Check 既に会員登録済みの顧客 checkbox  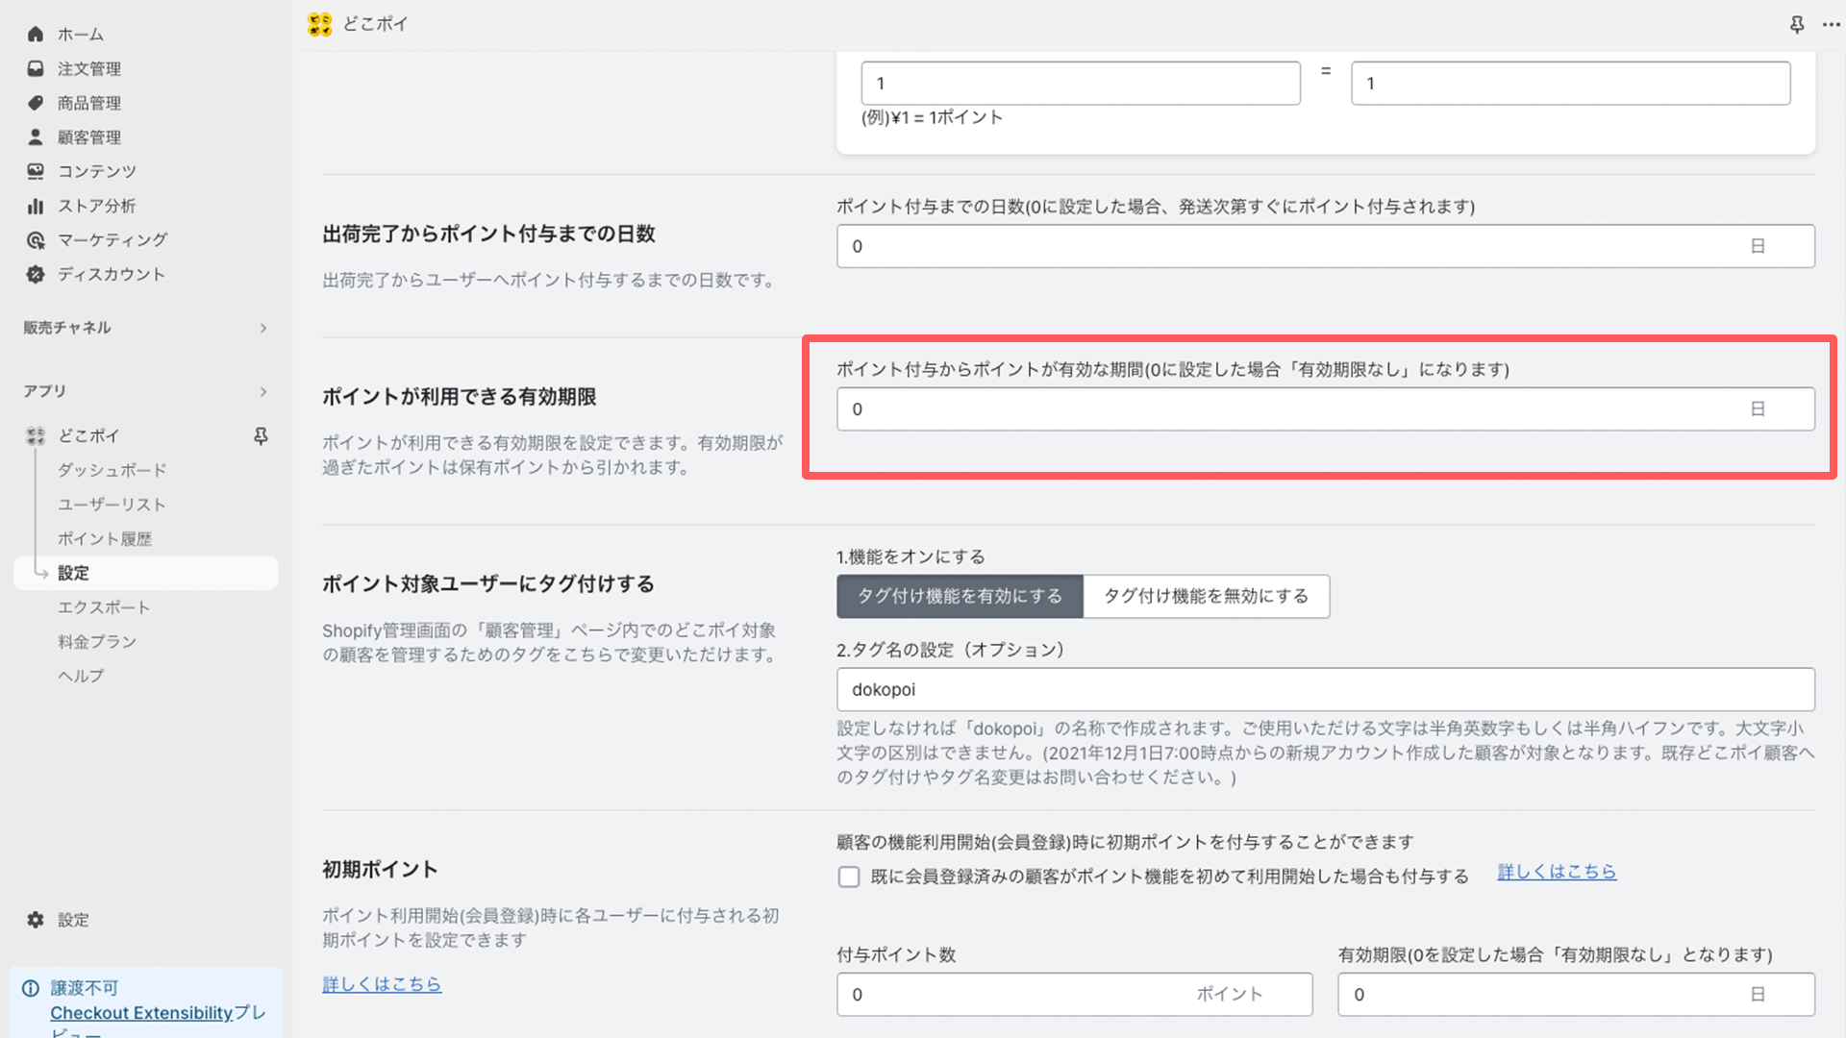[x=849, y=877]
